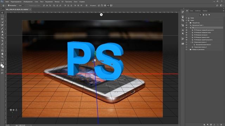Open the Редактирование menu
The image size is (225, 126).
point(16,2)
